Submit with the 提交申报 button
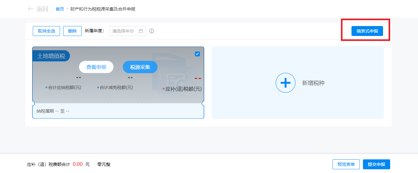Image resolution: width=418 pixels, height=173 pixels. tap(376, 164)
